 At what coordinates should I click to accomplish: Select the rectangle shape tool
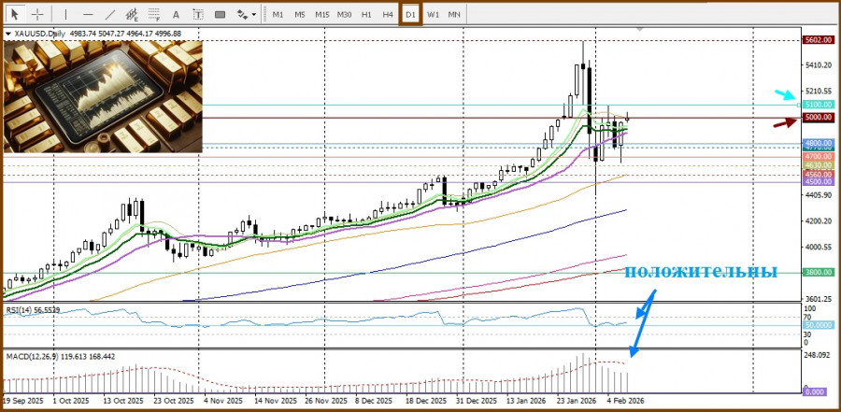(221, 14)
